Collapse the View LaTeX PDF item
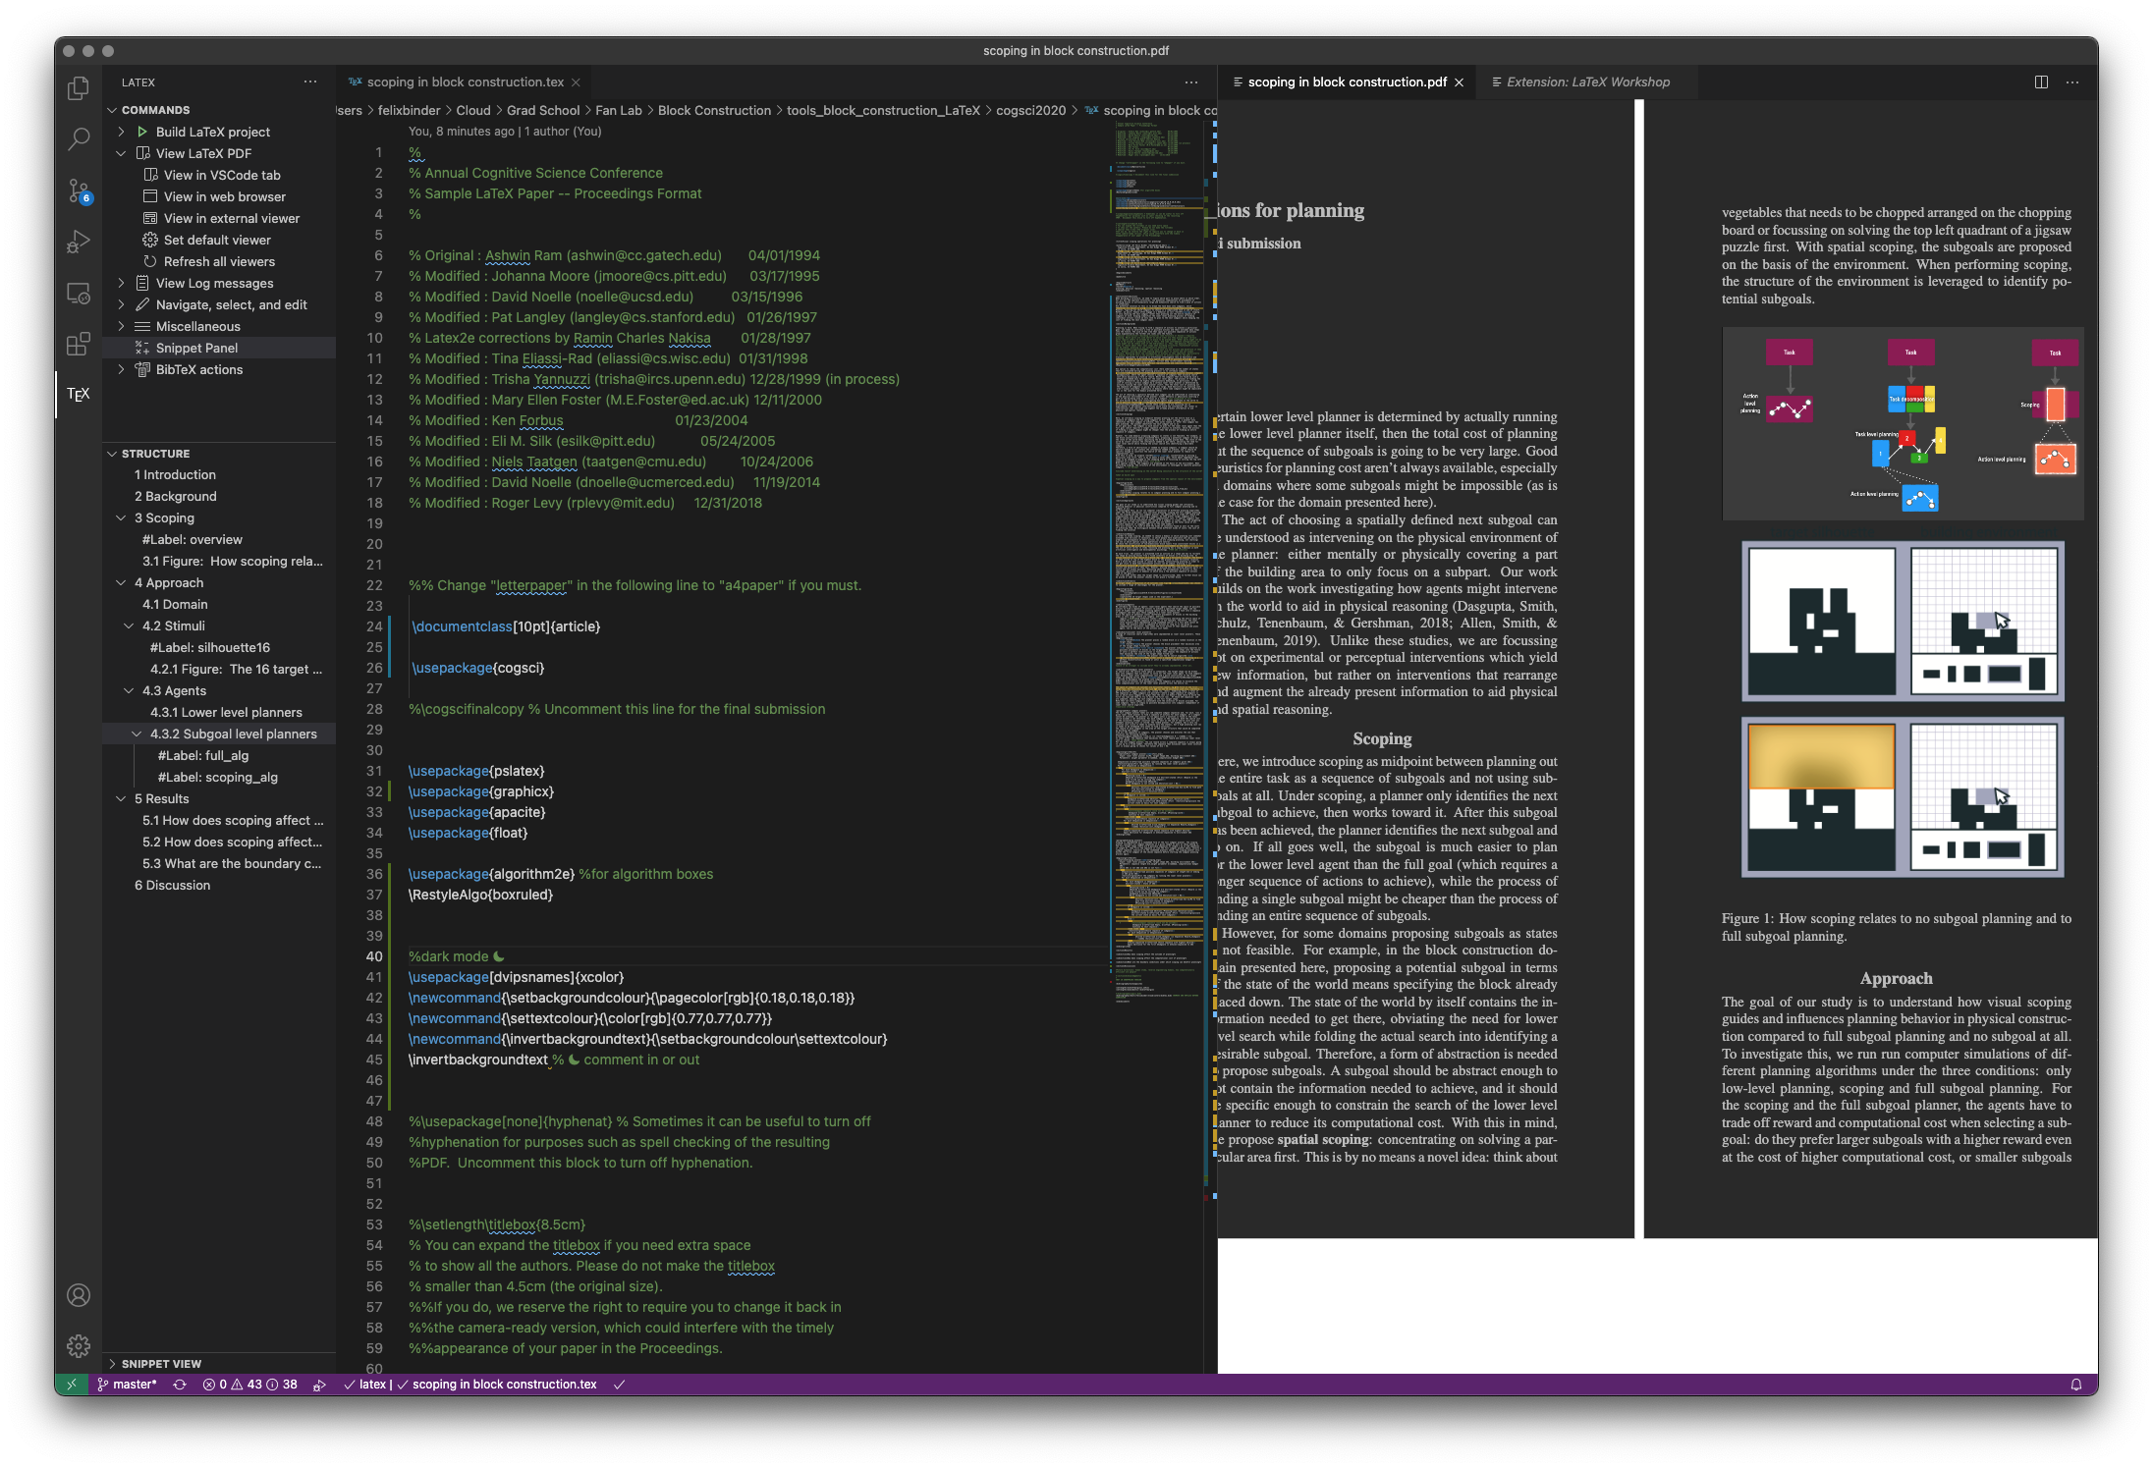2153x1468 pixels. coord(121,153)
